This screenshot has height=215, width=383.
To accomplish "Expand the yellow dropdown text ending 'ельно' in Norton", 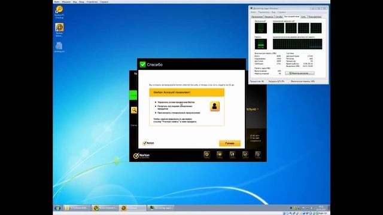I will pyautogui.click(x=253, y=109).
